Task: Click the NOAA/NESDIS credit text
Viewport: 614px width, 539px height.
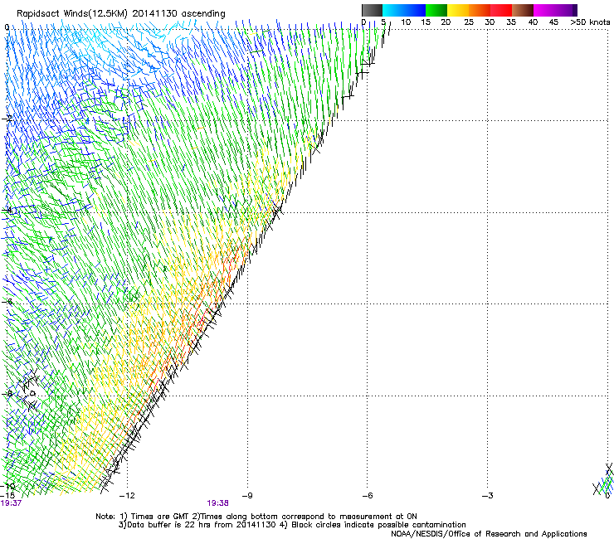Action: (489, 534)
